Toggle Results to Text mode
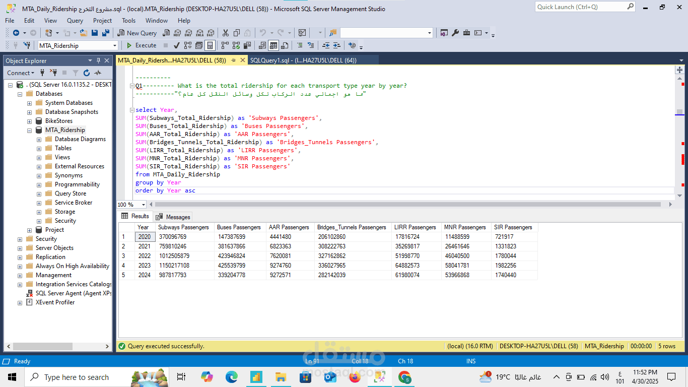The image size is (688, 387). pyautogui.click(x=262, y=45)
